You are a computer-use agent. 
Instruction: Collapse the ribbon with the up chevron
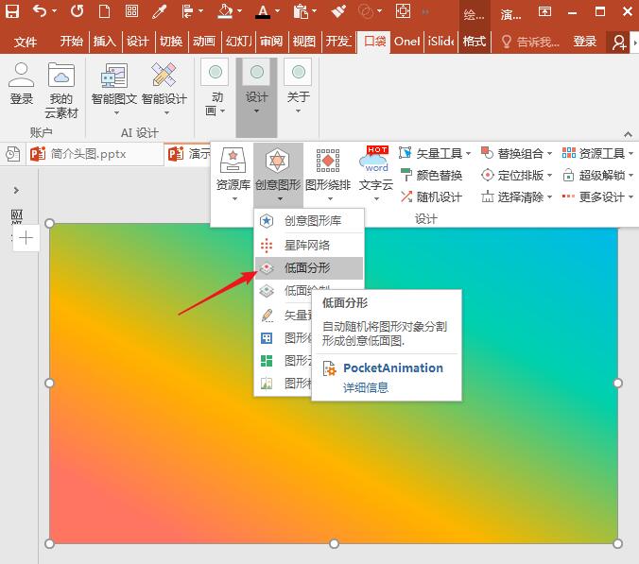(x=626, y=134)
